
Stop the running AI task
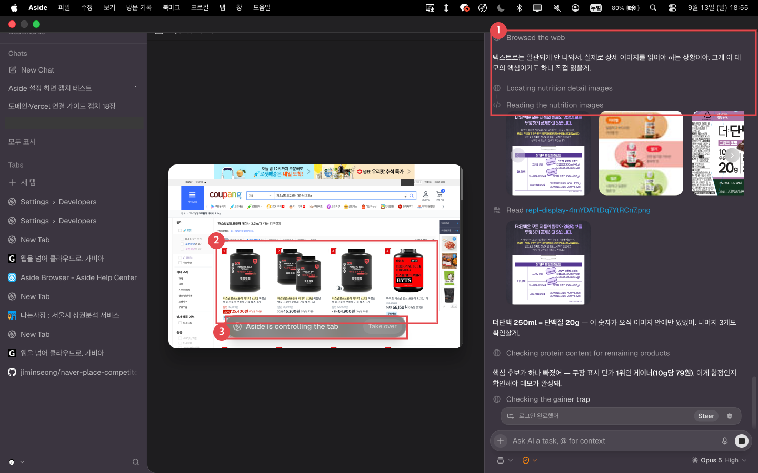[x=741, y=441]
